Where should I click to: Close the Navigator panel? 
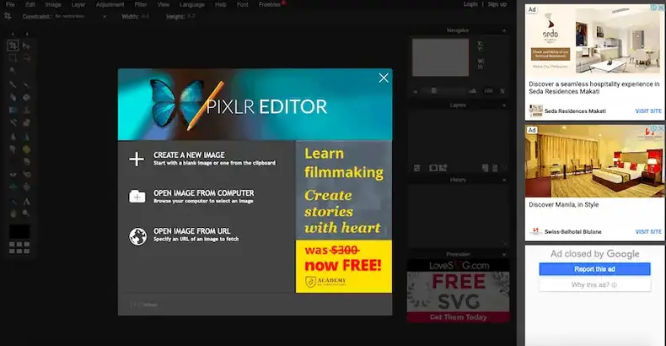click(504, 30)
